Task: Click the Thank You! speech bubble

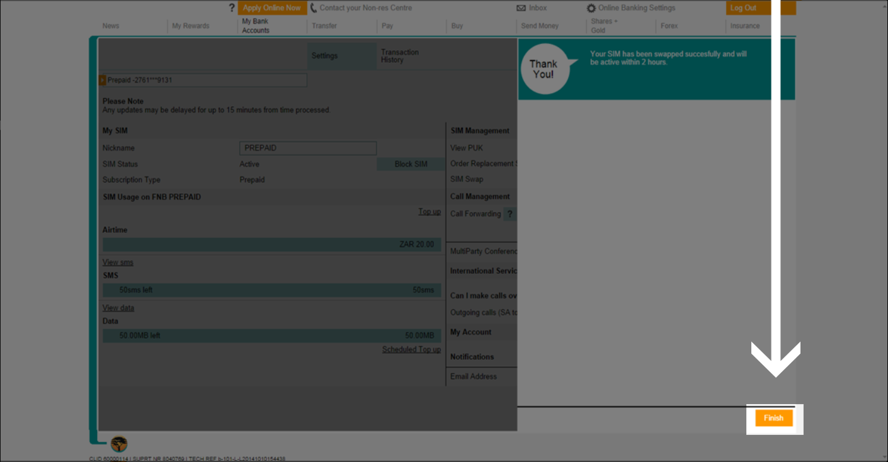Action: point(547,69)
